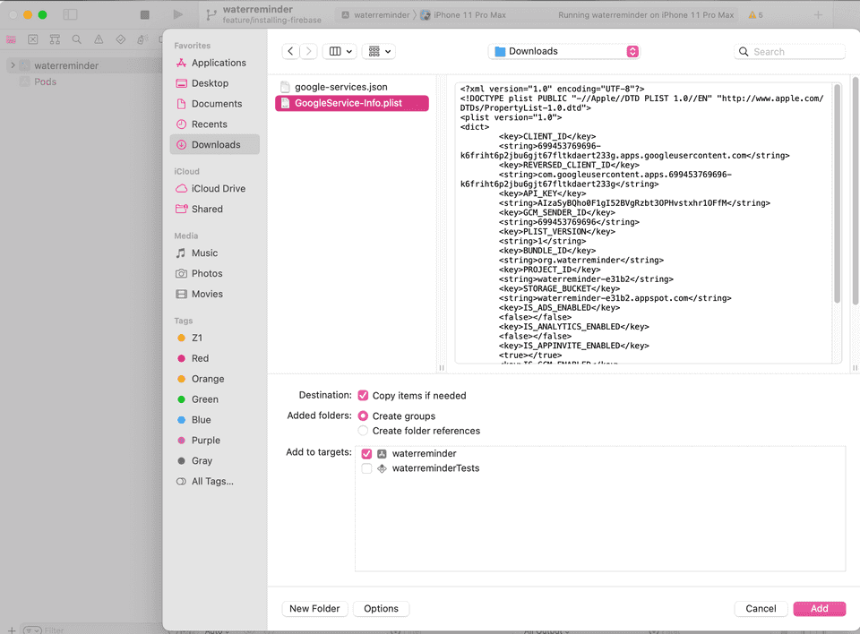Click the Run button in Xcode toolbar
Viewport: 860px width, 634px height.
[176, 13]
